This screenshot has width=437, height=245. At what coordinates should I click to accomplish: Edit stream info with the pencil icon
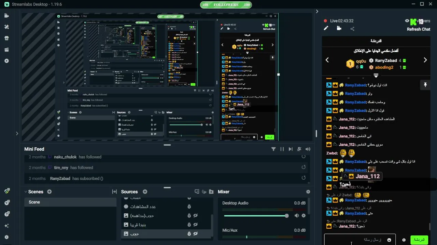[326, 29]
